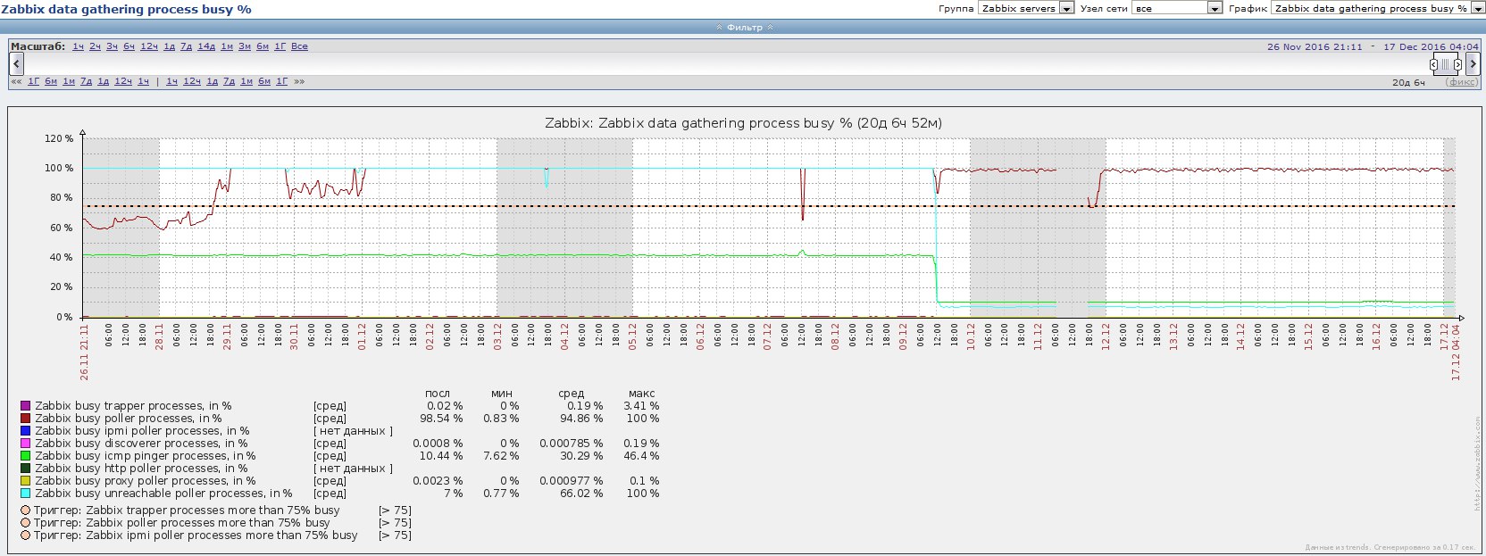This screenshot has height=556, width=1486.
Task: Set zoom to 3ч in the Масштаб row
Action: [112, 46]
